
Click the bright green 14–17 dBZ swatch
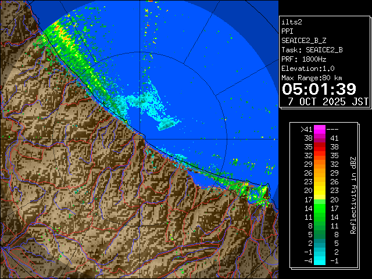(x=320, y=206)
